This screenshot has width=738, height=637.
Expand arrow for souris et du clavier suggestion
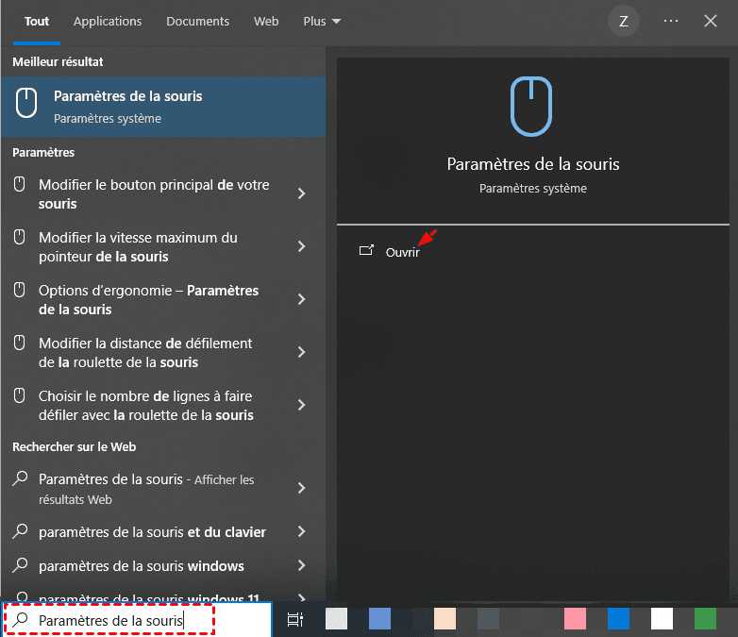(302, 531)
